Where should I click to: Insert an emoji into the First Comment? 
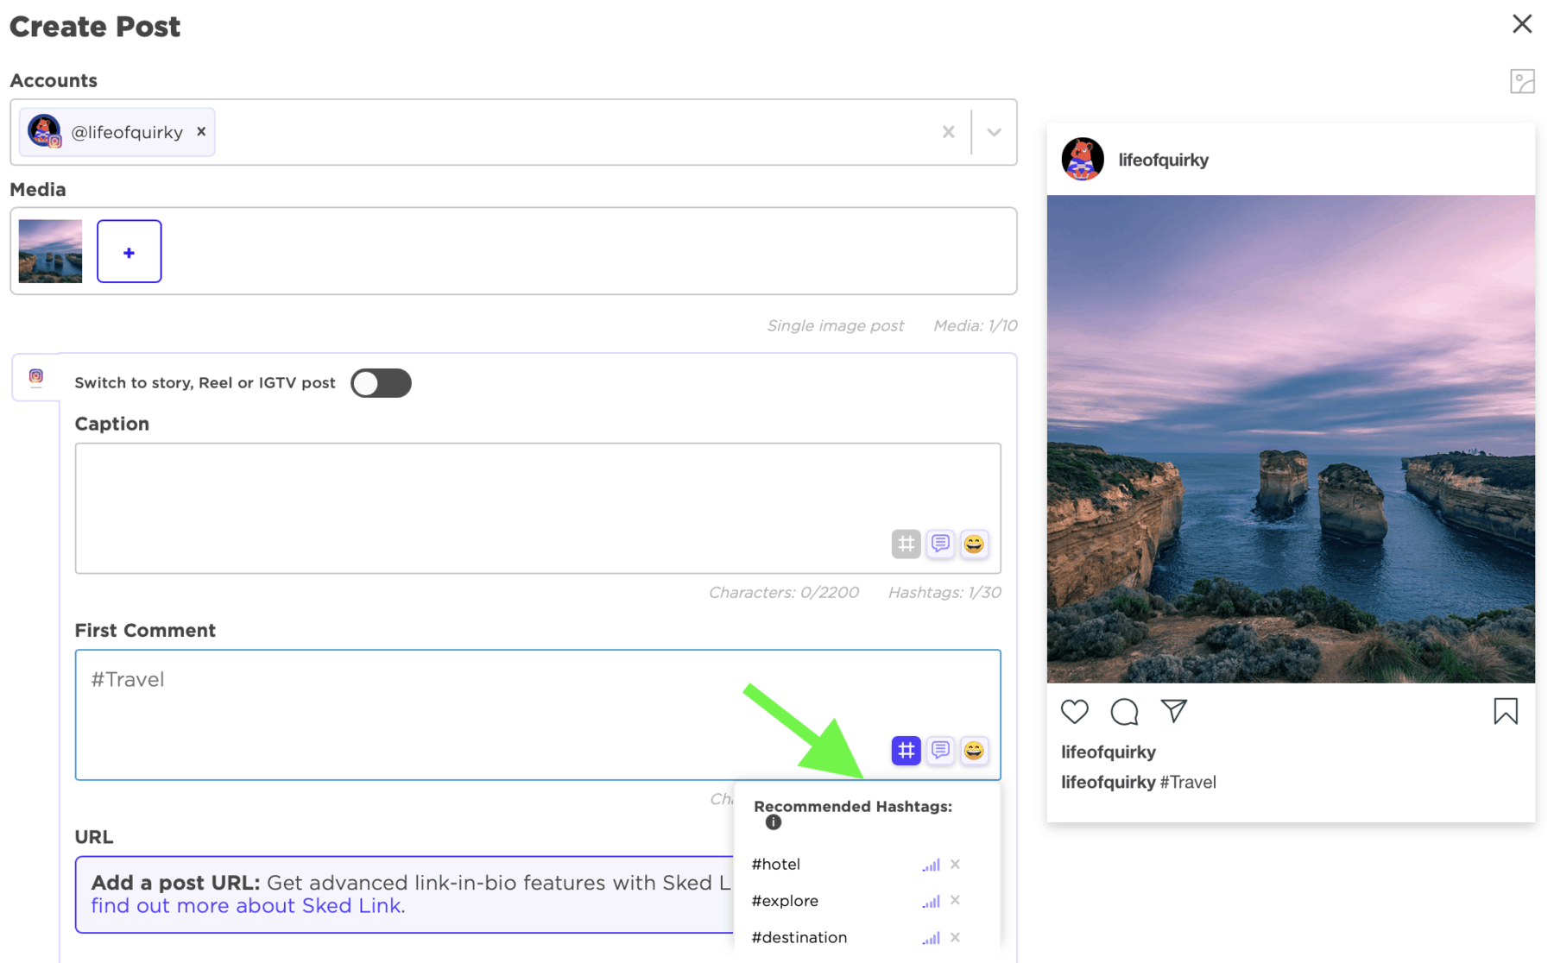pos(974,751)
